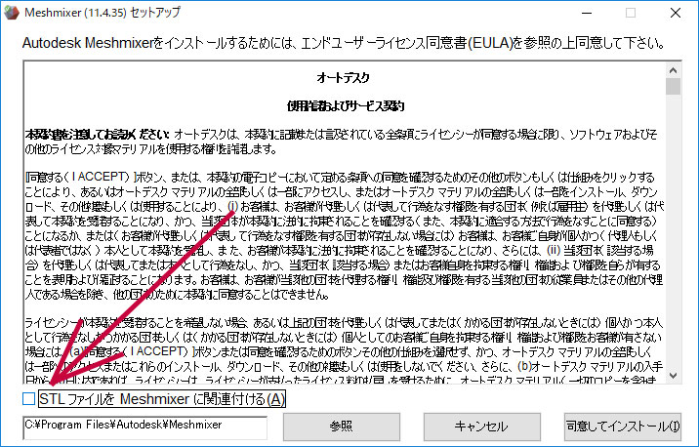
Task: Enable the STL file association checkbox
Action: pos(28,398)
